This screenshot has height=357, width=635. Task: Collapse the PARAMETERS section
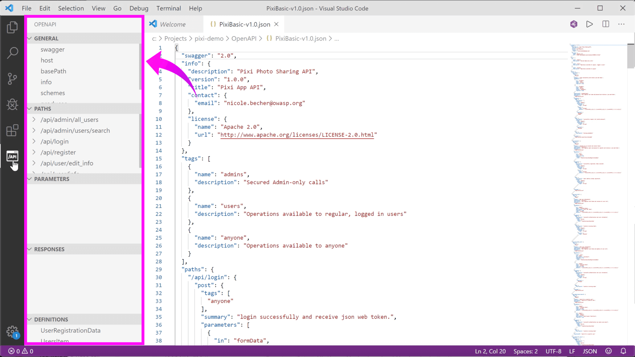click(84, 179)
